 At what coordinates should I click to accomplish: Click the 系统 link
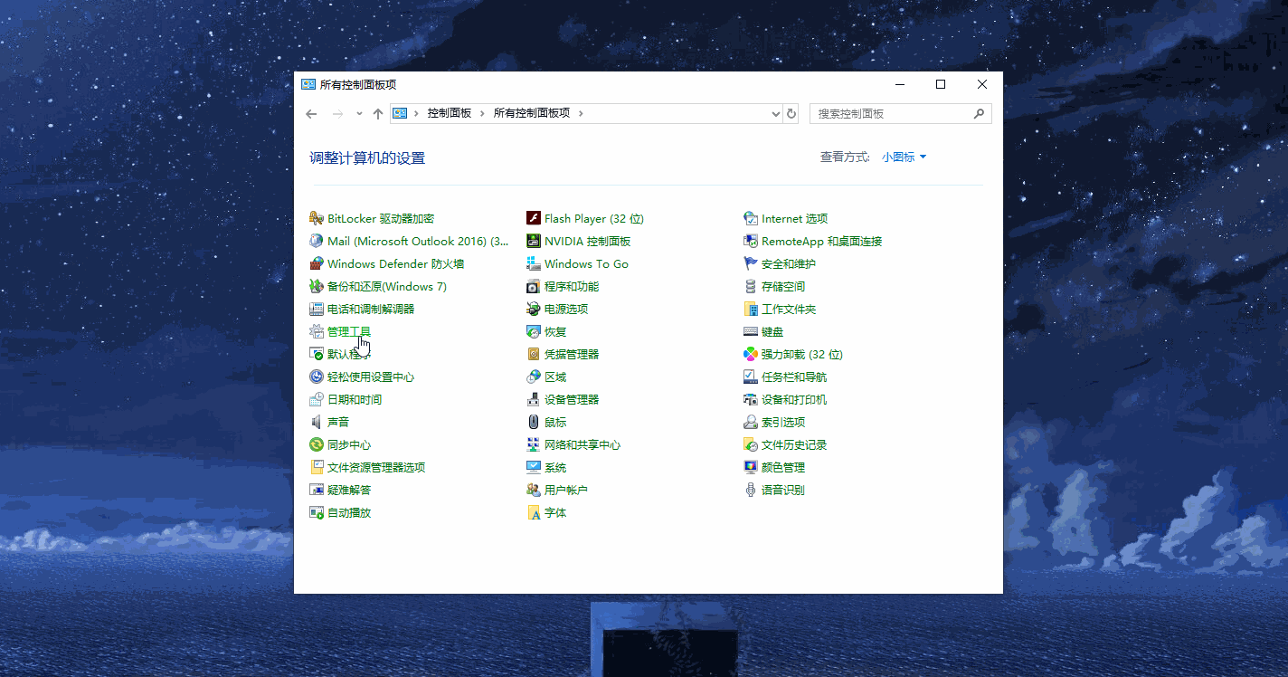[x=555, y=467]
